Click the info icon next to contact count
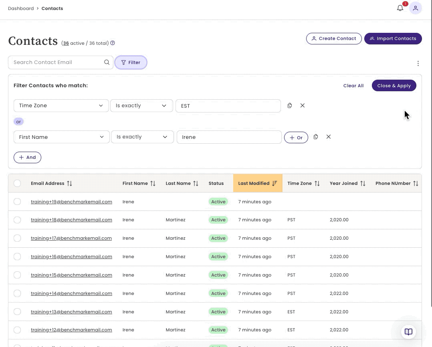 pyautogui.click(x=113, y=43)
